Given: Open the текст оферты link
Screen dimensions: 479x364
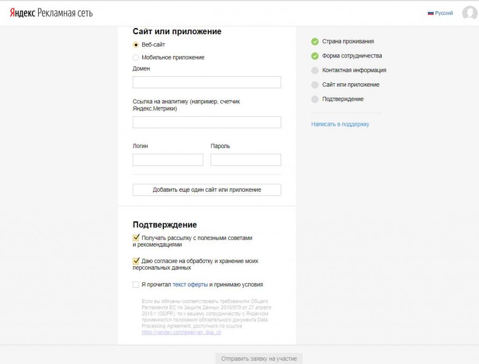Looking at the screenshot, I should (x=190, y=284).
